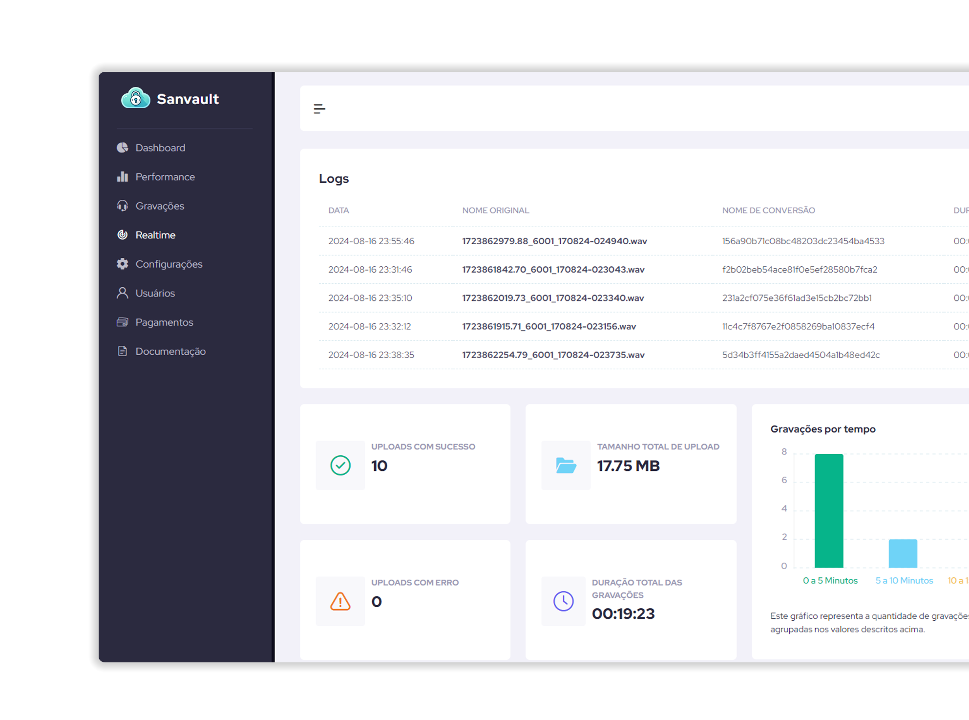969x720 pixels.
Task: Open the Realtime menu item
Action: (x=155, y=235)
